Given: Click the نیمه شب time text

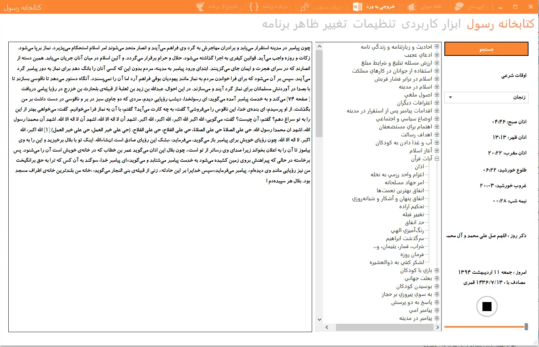Looking at the screenshot, I should click(x=510, y=201).
